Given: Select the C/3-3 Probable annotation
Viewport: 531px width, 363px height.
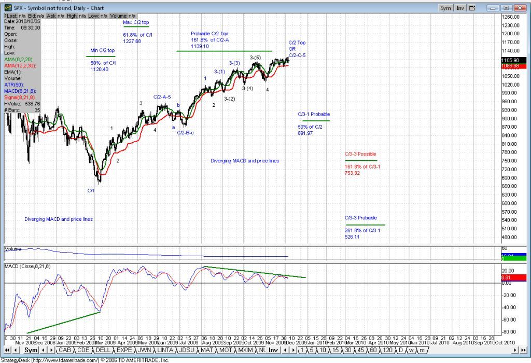Looking at the screenshot, I should (x=361, y=218).
